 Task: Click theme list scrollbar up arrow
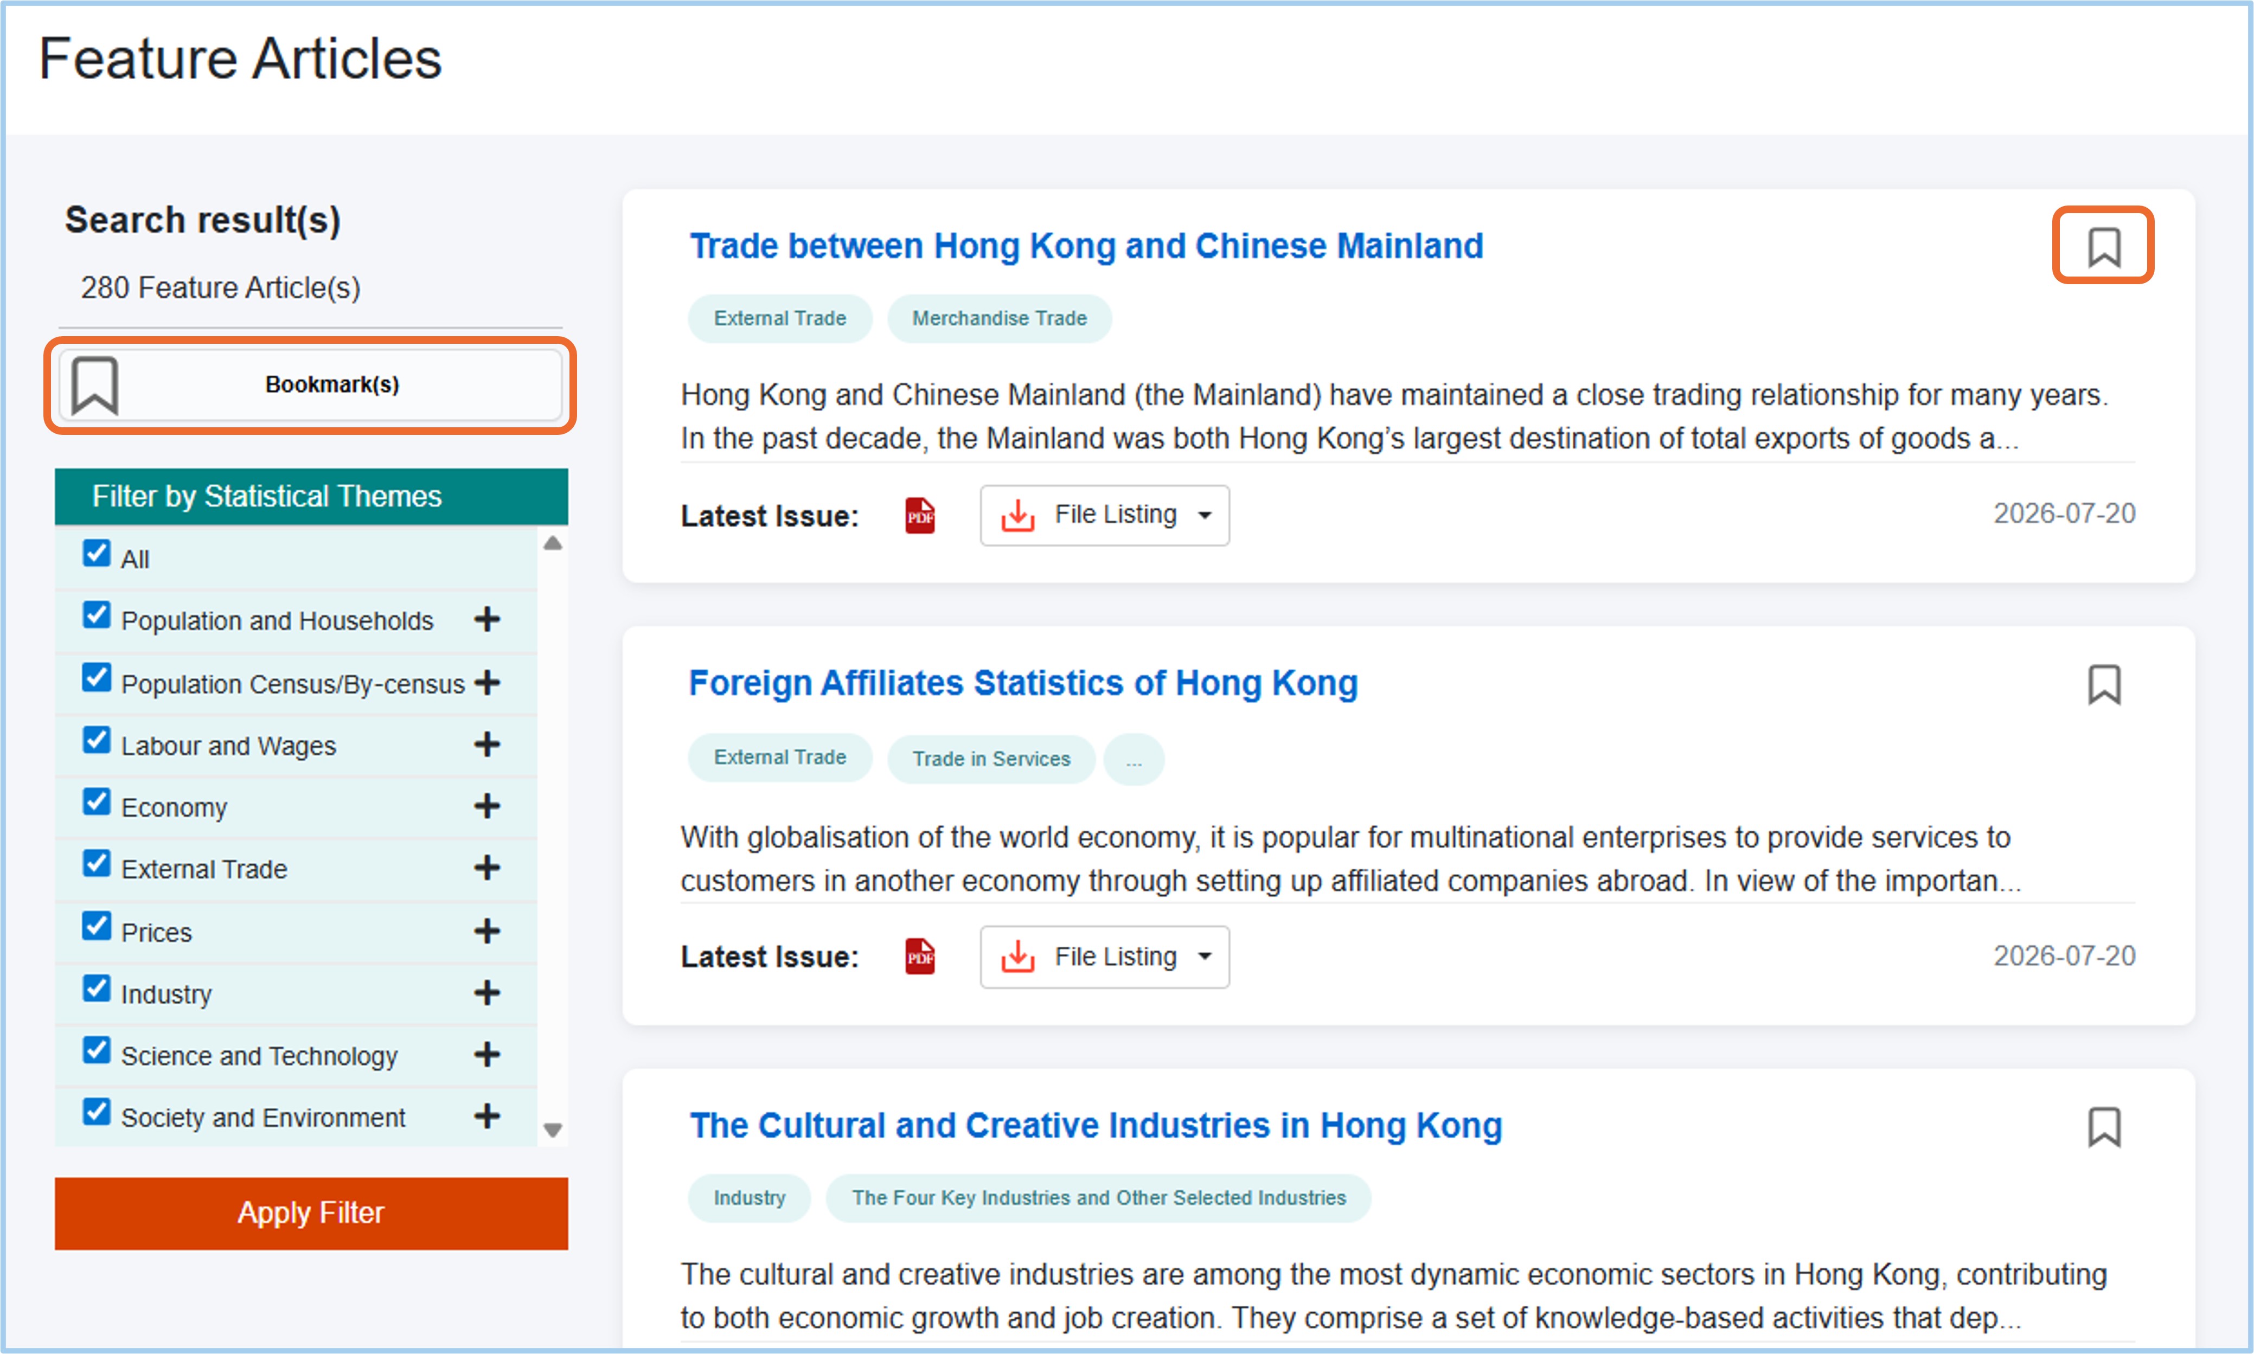point(552,544)
